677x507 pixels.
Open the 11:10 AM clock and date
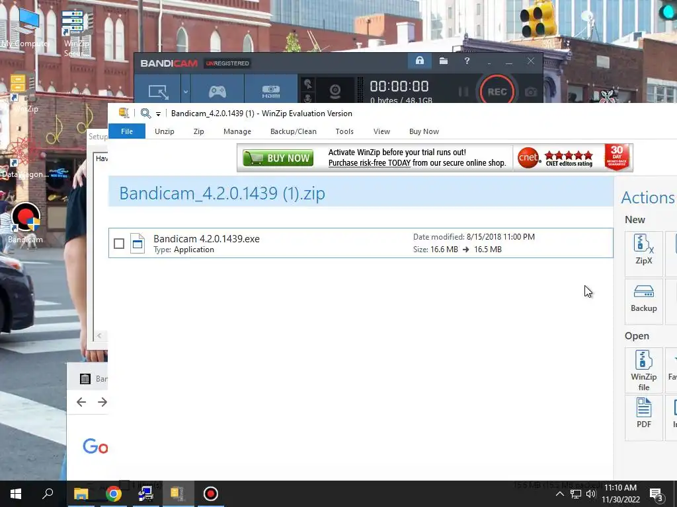click(x=620, y=494)
